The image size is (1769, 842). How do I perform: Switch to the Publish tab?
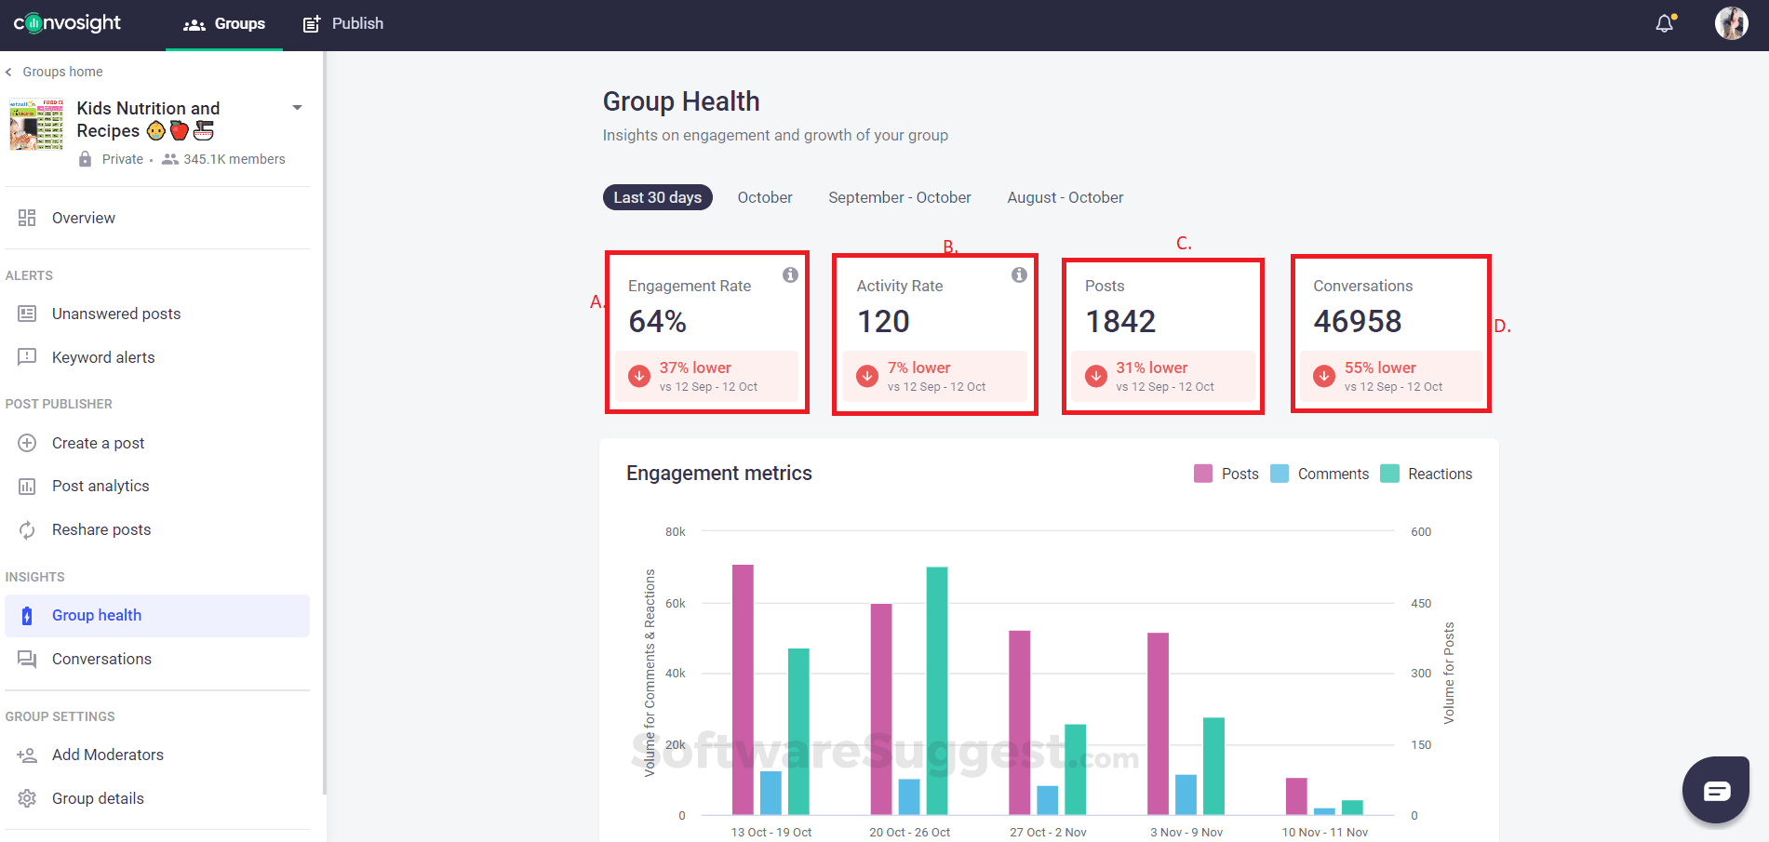(x=343, y=24)
